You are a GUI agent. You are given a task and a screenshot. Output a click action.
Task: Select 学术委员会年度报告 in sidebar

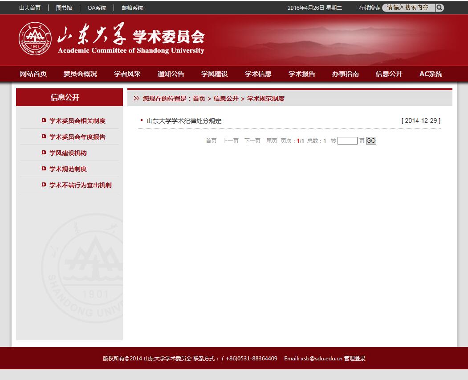77,137
